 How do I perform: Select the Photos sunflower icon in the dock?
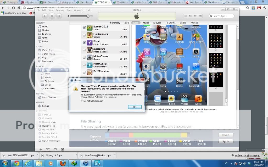point(171,98)
